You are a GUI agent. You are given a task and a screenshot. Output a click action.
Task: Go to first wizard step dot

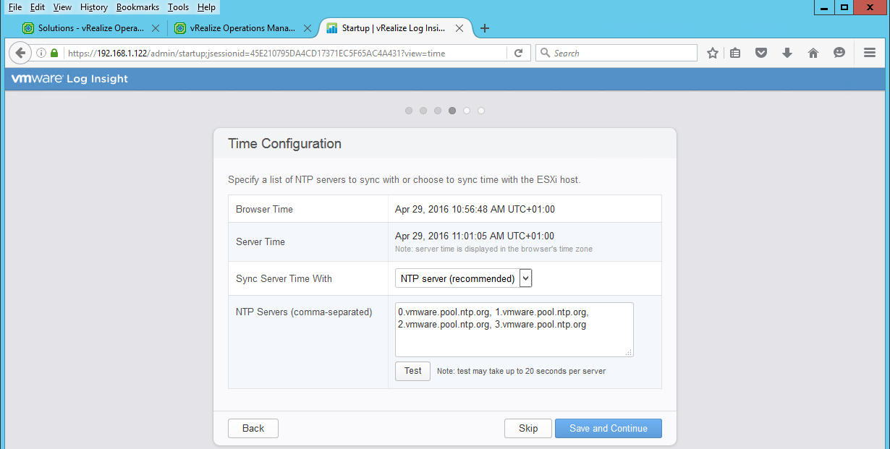[409, 111]
